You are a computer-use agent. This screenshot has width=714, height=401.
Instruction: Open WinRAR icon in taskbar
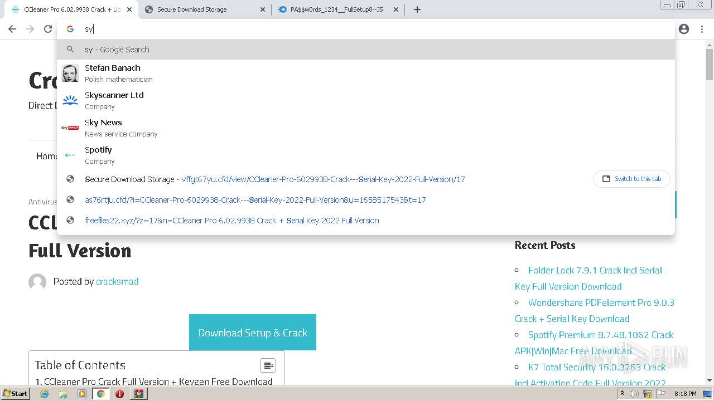(x=138, y=394)
